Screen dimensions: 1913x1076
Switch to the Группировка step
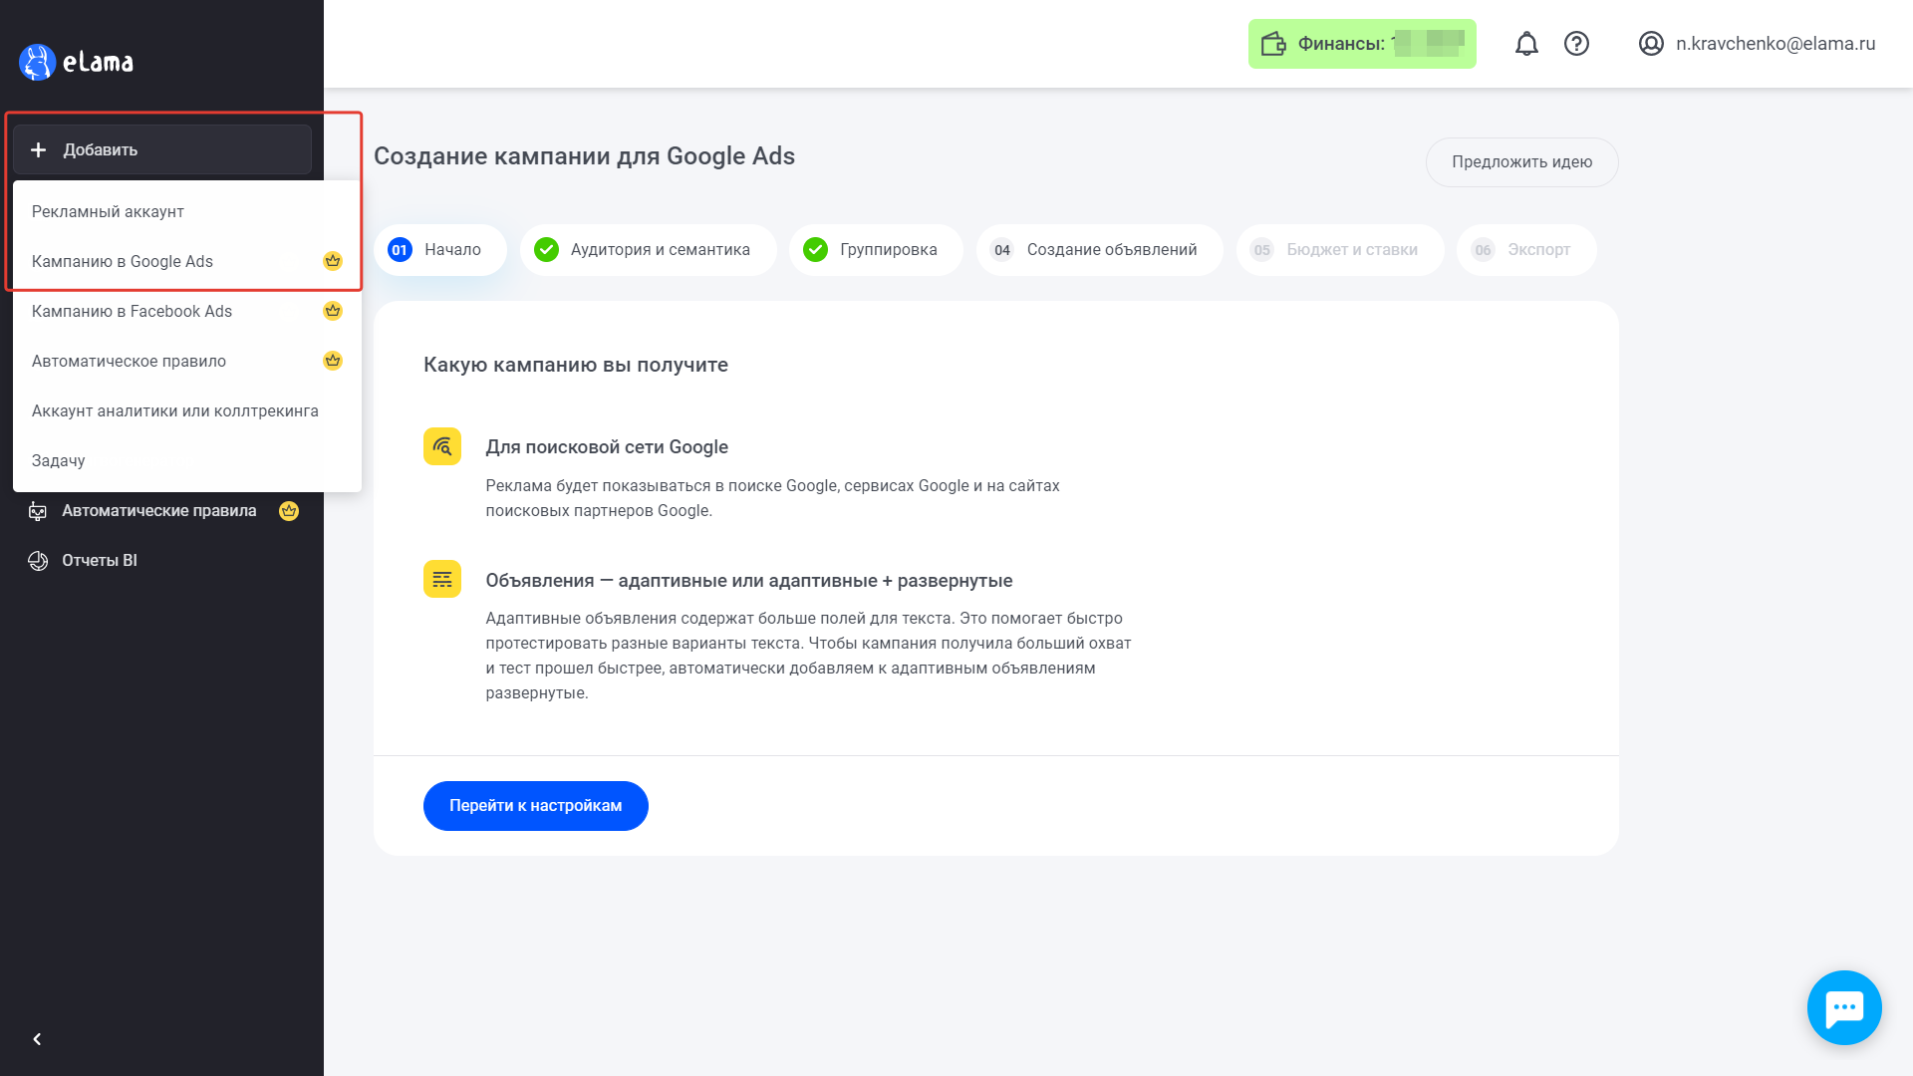coord(876,250)
